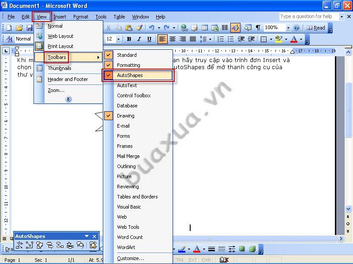
Task: Uncheck the Drawing toolbar entry
Action: (x=138, y=116)
